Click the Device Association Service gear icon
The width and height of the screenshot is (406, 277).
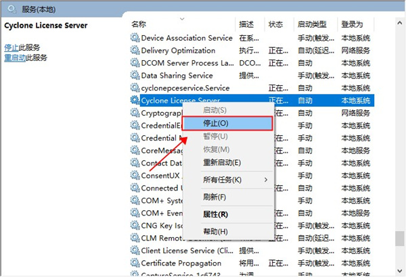click(x=135, y=38)
